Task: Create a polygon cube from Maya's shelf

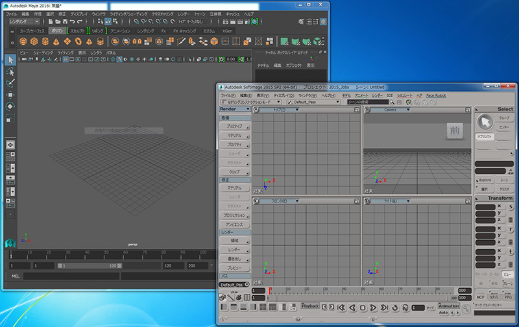Action: (34, 42)
